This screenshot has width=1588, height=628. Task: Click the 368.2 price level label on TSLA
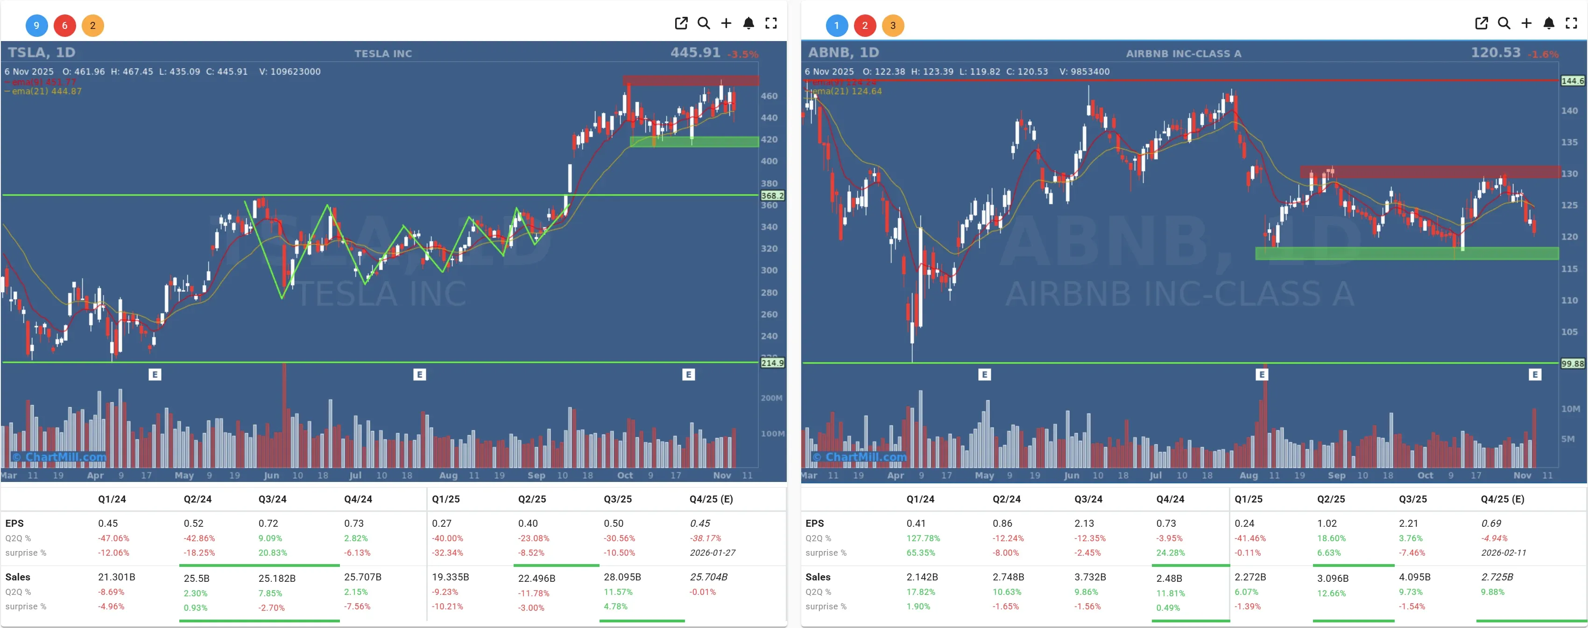coord(772,196)
